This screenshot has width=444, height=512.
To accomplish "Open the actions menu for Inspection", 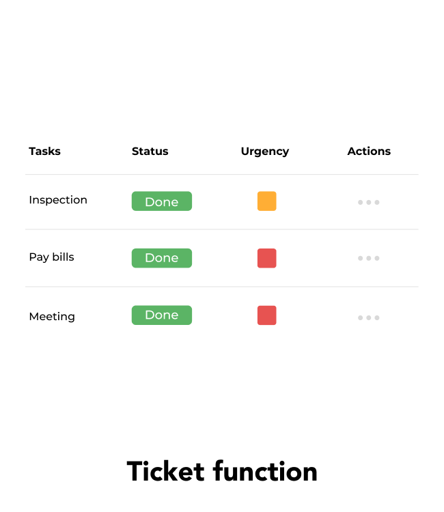I will [369, 203].
